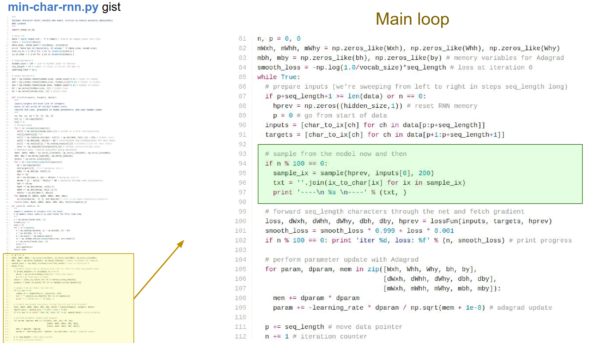Screen dimensions: 602x343
Task: Click 'import numpy as np' in gist thumbnail
Action: (x=23, y=30)
